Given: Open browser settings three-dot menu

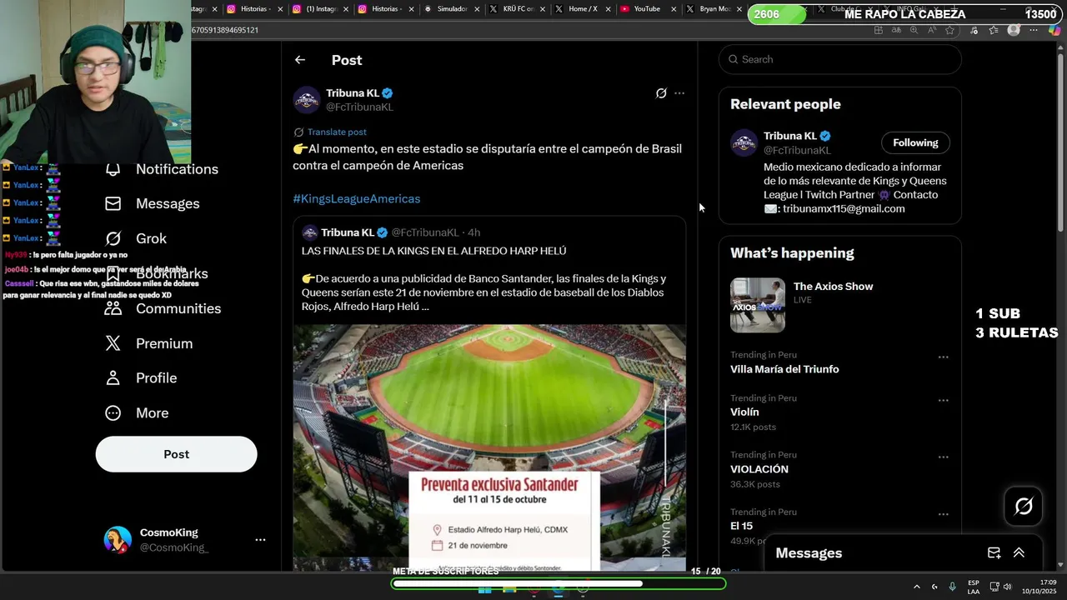Looking at the screenshot, I should [x=1034, y=30].
